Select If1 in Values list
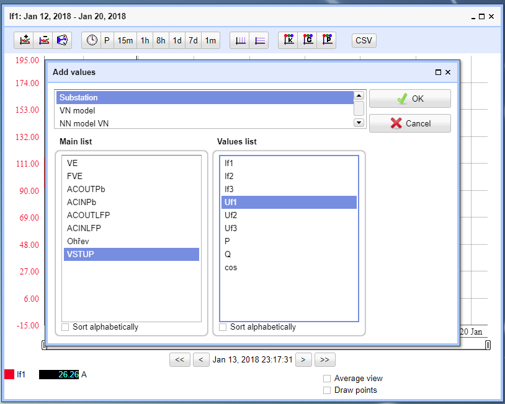505x404 pixels. [x=289, y=163]
